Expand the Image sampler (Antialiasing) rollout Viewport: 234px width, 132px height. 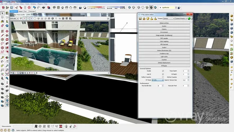pos(164,35)
